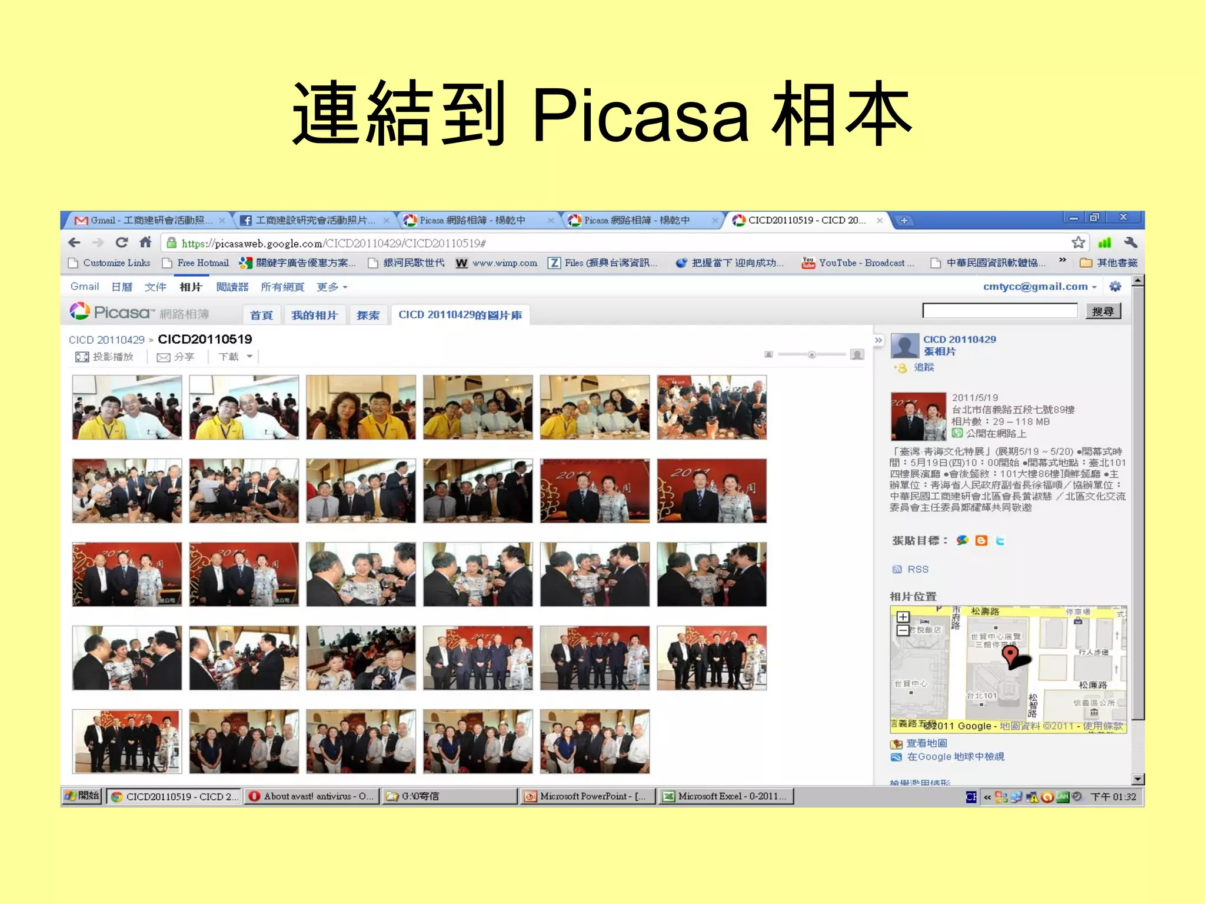The height and width of the screenshot is (904, 1205).
Task: Click the 搜尋 search button
Action: tap(1103, 311)
